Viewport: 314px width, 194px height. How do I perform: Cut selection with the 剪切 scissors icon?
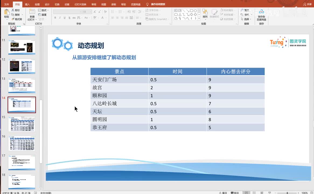tap(13, 10)
